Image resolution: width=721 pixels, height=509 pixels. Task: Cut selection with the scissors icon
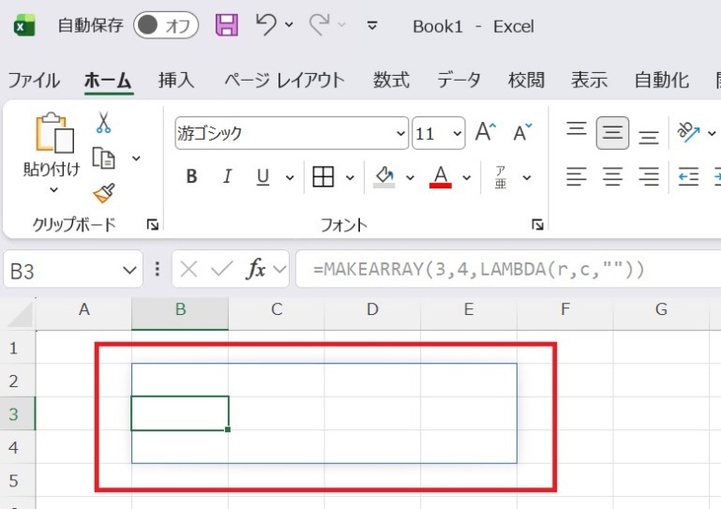(x=103, y=122)
